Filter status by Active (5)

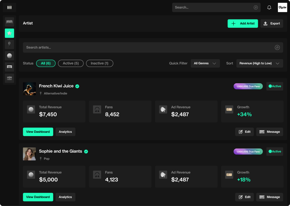(71, 63)
